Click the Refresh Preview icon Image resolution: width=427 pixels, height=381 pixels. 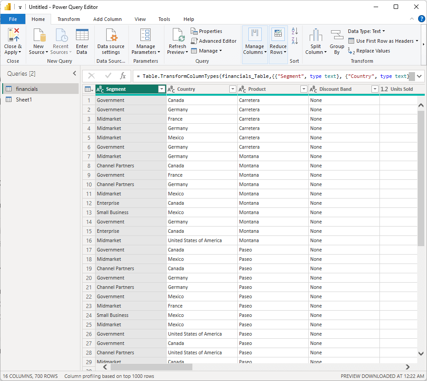[x=178, y=35]
